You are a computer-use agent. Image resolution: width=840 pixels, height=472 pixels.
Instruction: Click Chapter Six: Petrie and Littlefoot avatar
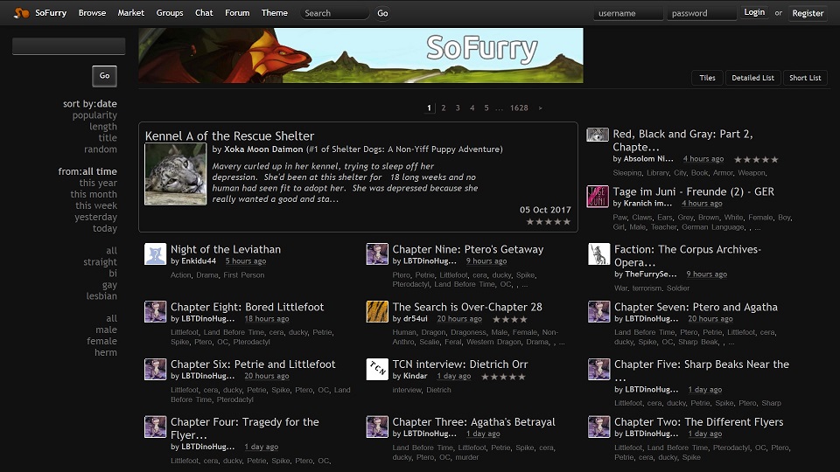pos(156,369)
